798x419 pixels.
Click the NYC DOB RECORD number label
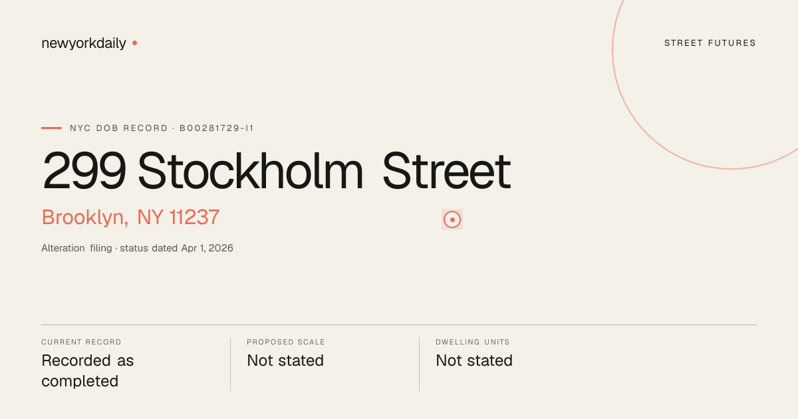tap(162, 128)
